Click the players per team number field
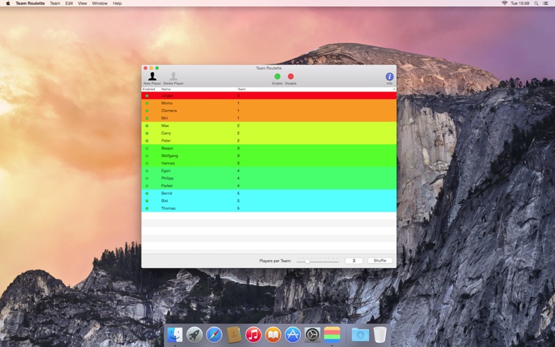The width and height of the screenshot is (555, 347). 354,261
